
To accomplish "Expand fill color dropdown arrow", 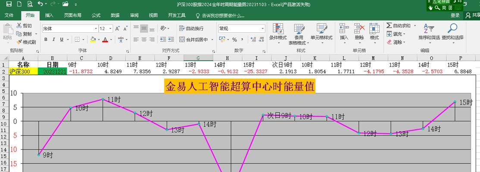I will point(98,39).
